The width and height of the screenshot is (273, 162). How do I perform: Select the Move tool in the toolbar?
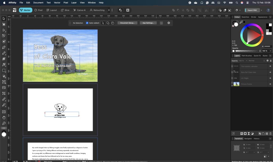point(4,18)
